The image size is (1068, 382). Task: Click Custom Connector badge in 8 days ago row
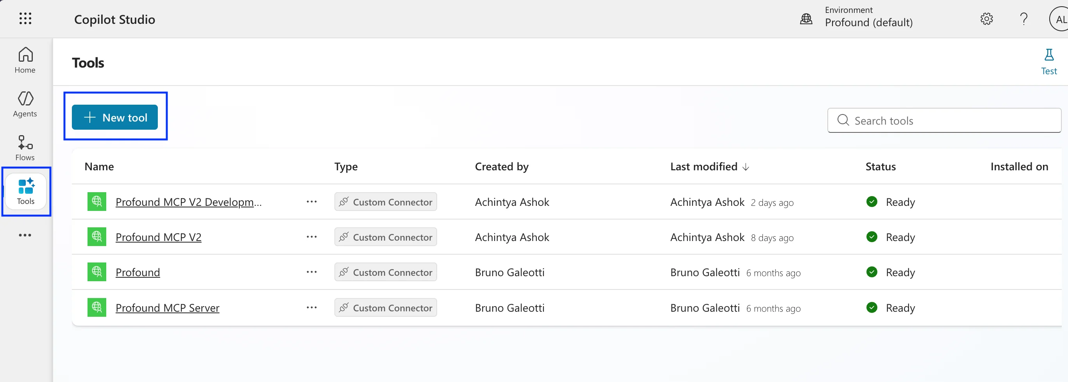386,237
